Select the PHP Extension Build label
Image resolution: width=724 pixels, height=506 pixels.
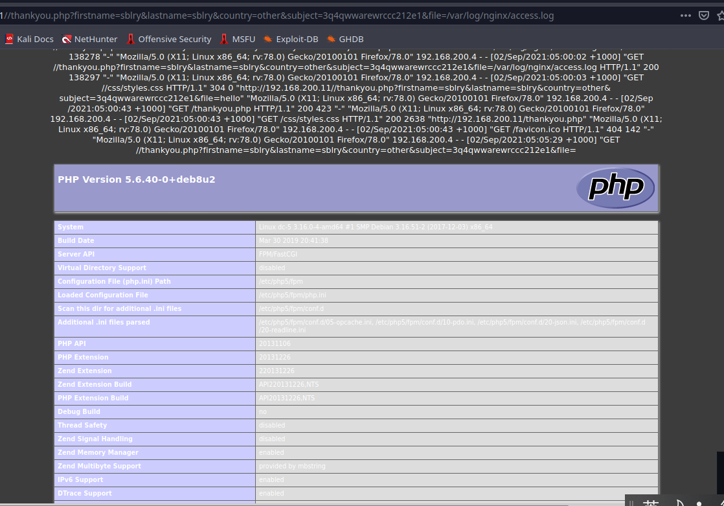click(x=93, y=398)
